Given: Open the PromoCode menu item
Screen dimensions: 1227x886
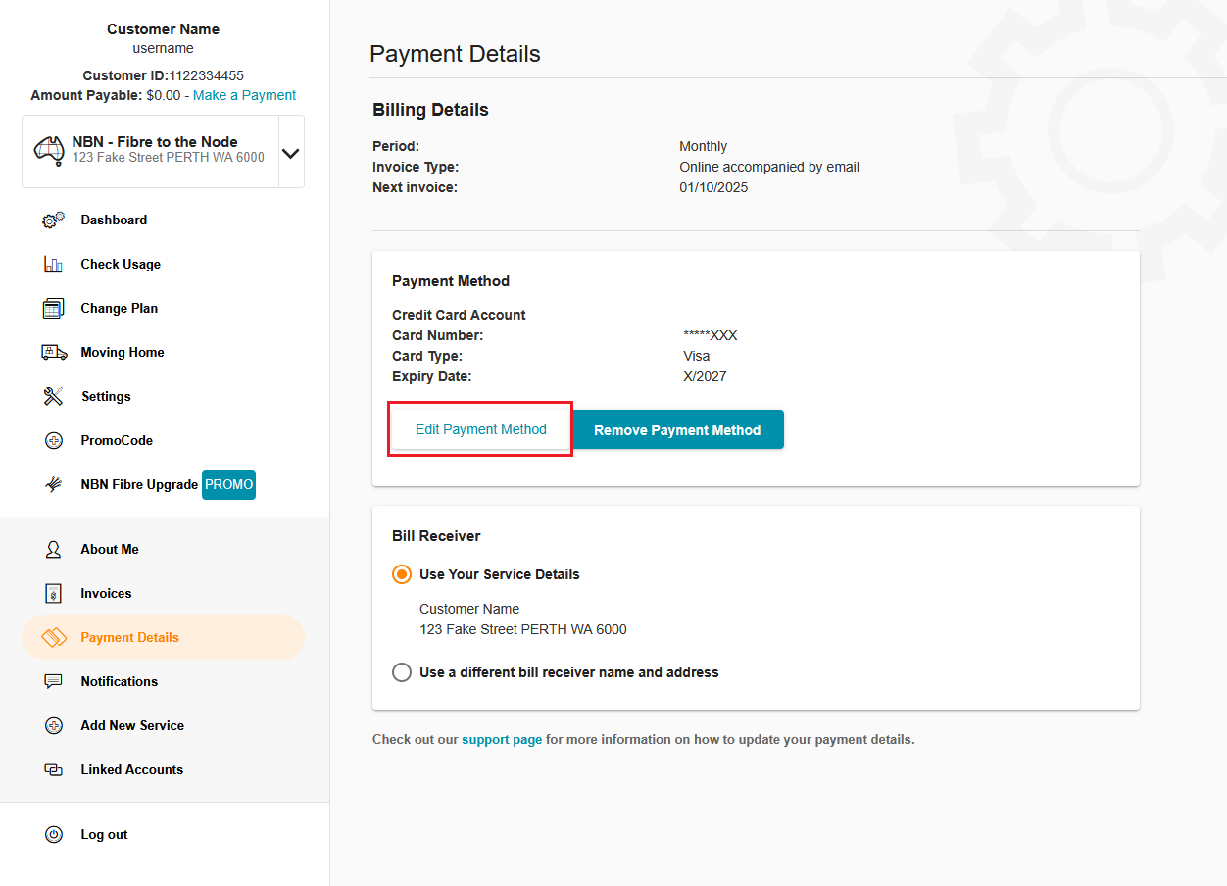Looking at the screenshot, I should pyautogui.click(x=117, y=441).
